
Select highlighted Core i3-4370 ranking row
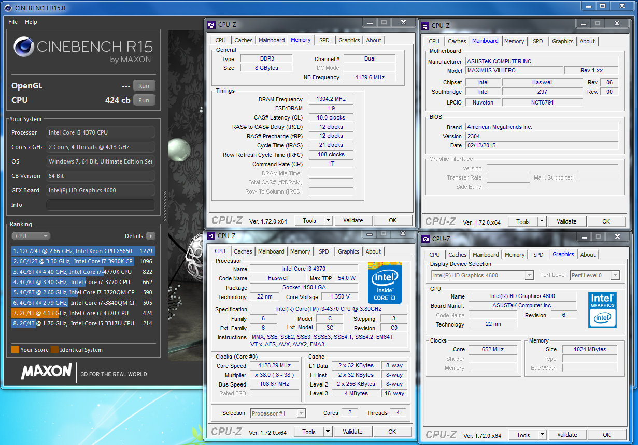(83, 313)
